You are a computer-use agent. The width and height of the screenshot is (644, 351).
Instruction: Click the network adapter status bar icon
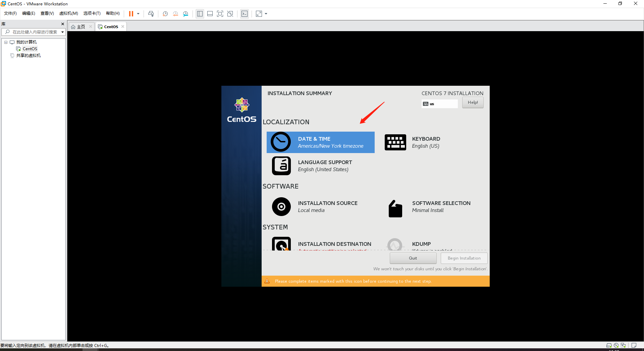coord(623,345)
